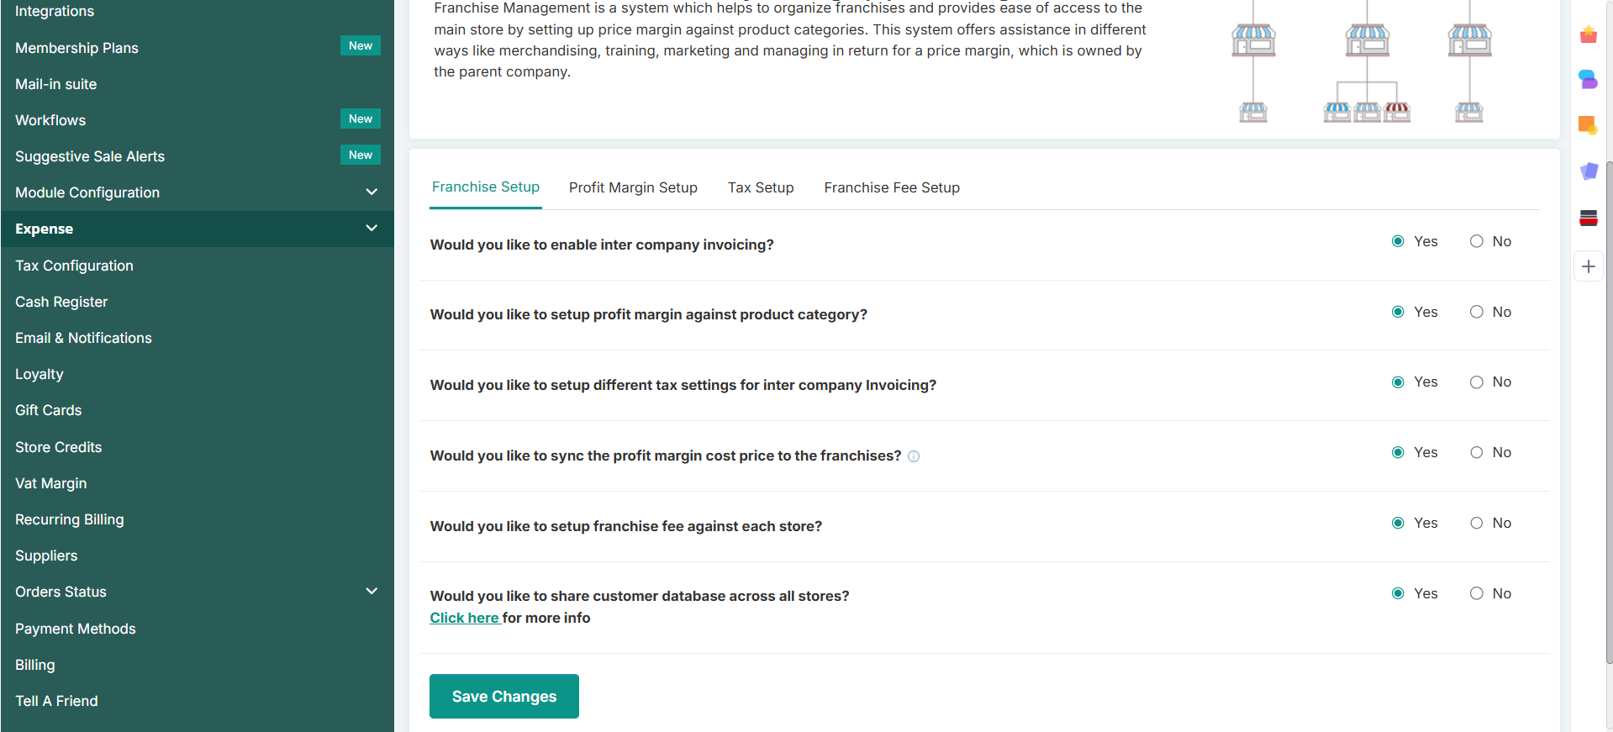Click the Save Changes button
1613x732 pixels.
pos(504,696)
